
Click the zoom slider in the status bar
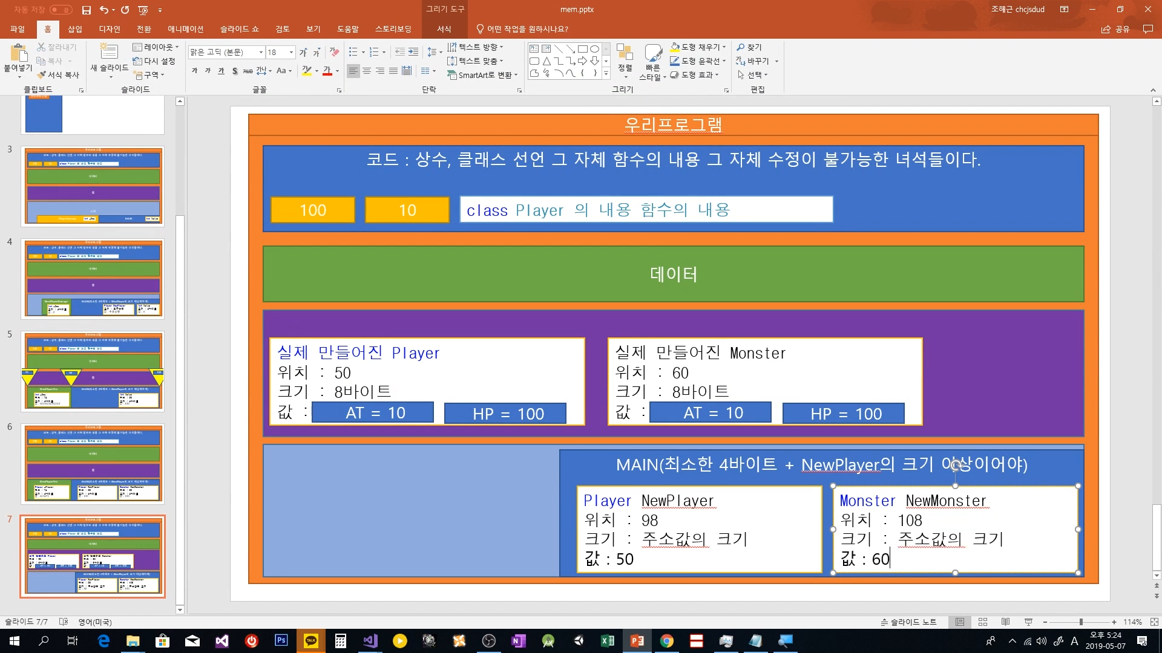point(1081,622)
